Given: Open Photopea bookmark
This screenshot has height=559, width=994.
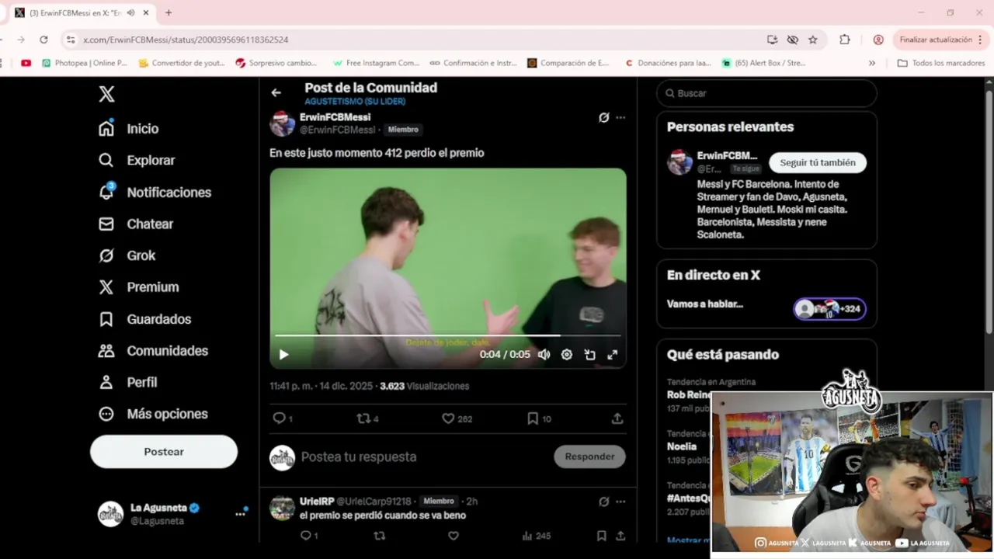Looking at the screenshot, I should [84, 63].
